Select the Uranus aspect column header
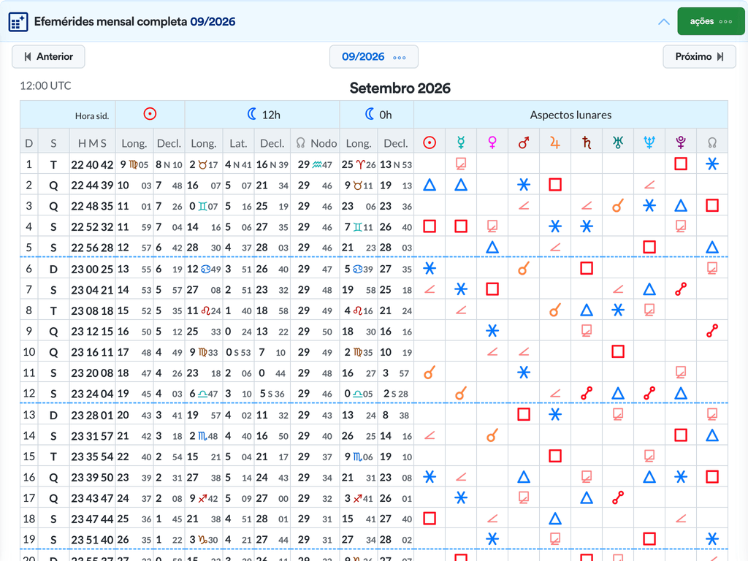The image size is (748, 561). (x=618, y=142)
